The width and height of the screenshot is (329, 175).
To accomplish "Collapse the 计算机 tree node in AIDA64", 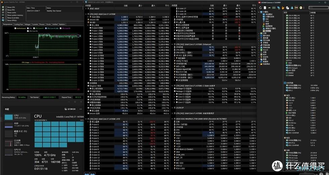I will coord(259,12).
